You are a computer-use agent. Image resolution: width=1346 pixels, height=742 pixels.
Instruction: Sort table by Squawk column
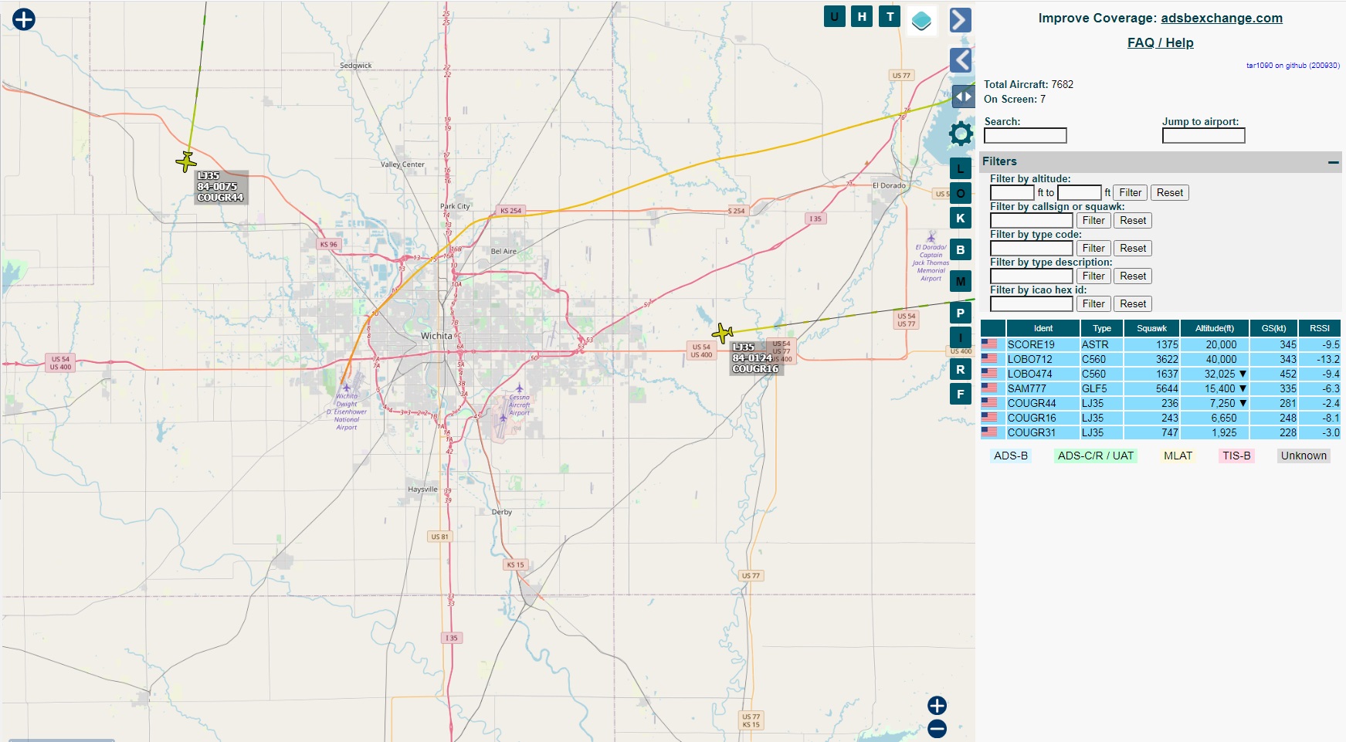1151,328
